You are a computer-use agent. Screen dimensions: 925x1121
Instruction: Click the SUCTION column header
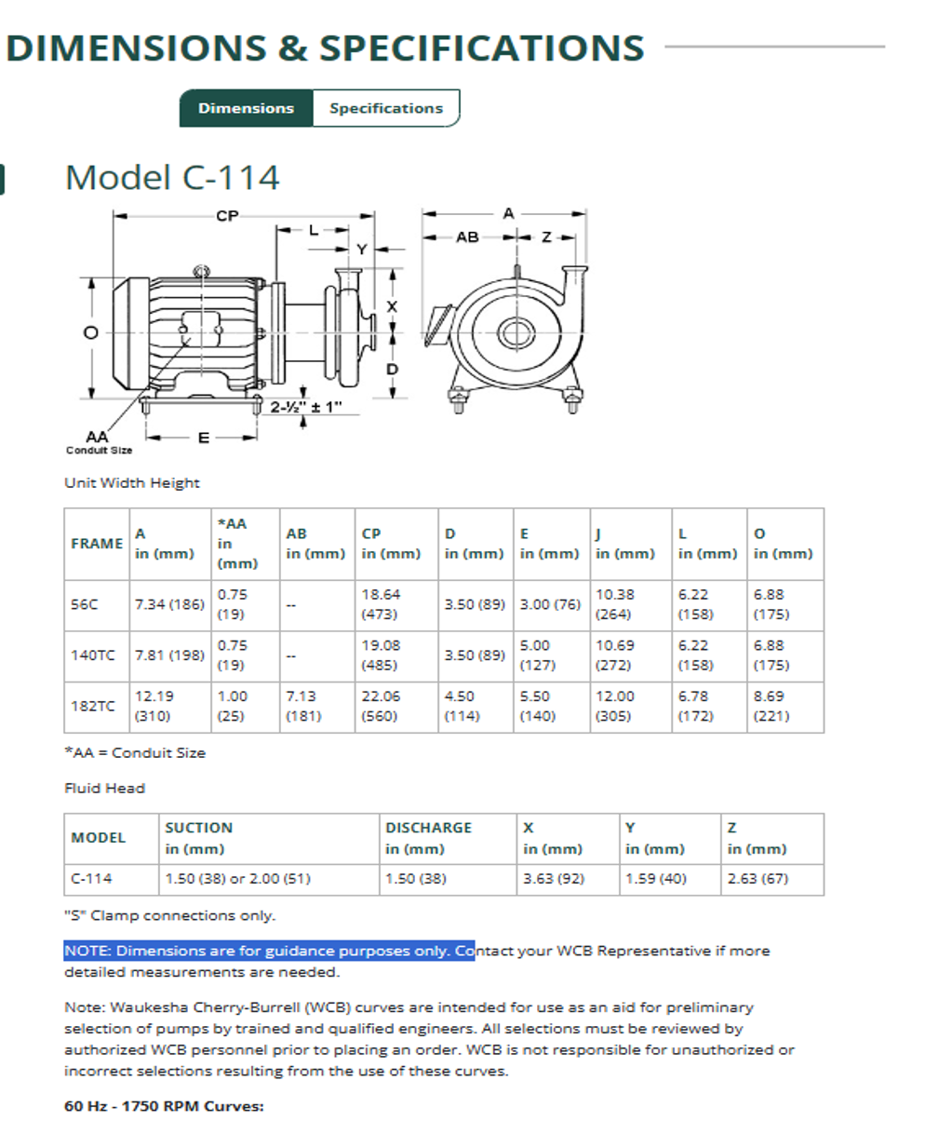point(198,828)
